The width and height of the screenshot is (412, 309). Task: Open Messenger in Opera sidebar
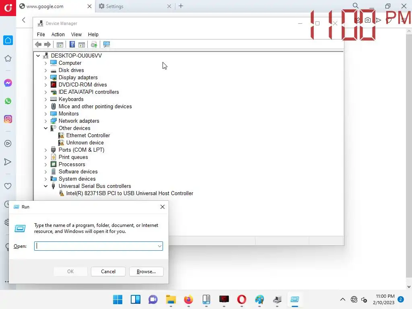click(8, 83)
